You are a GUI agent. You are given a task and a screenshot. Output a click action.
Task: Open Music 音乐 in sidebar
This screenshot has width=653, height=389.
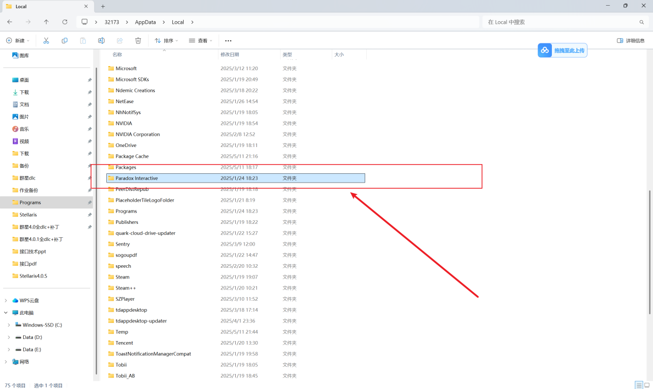coord(21,129)
